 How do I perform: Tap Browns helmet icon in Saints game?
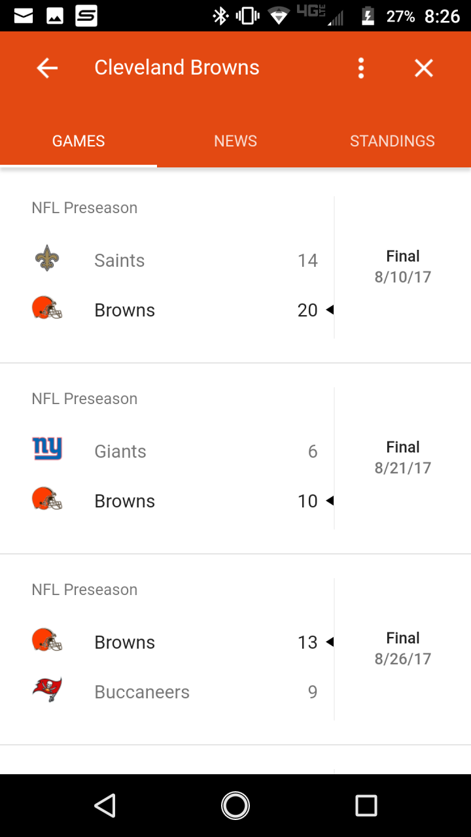coord(47,308)
